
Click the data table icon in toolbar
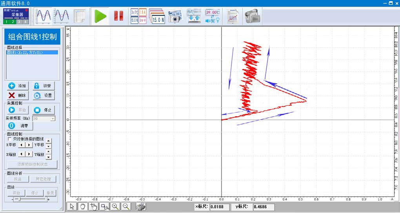point(80,16)
